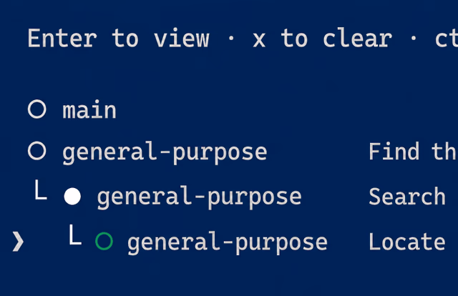
Task: Select the general-purpose agent on the Find row
Action: point(165,152)
